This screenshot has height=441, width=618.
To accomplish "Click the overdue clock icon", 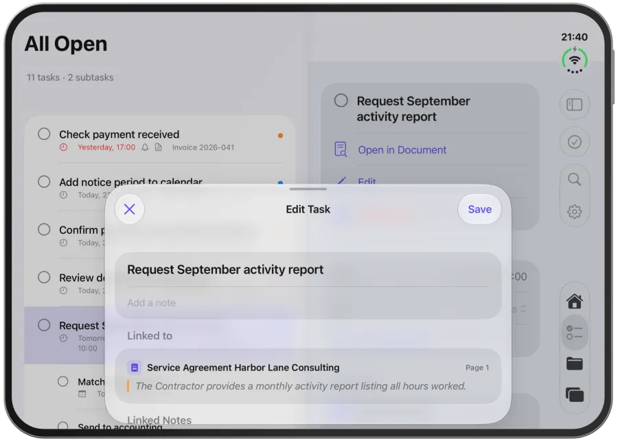I will (x=63, y=147).
